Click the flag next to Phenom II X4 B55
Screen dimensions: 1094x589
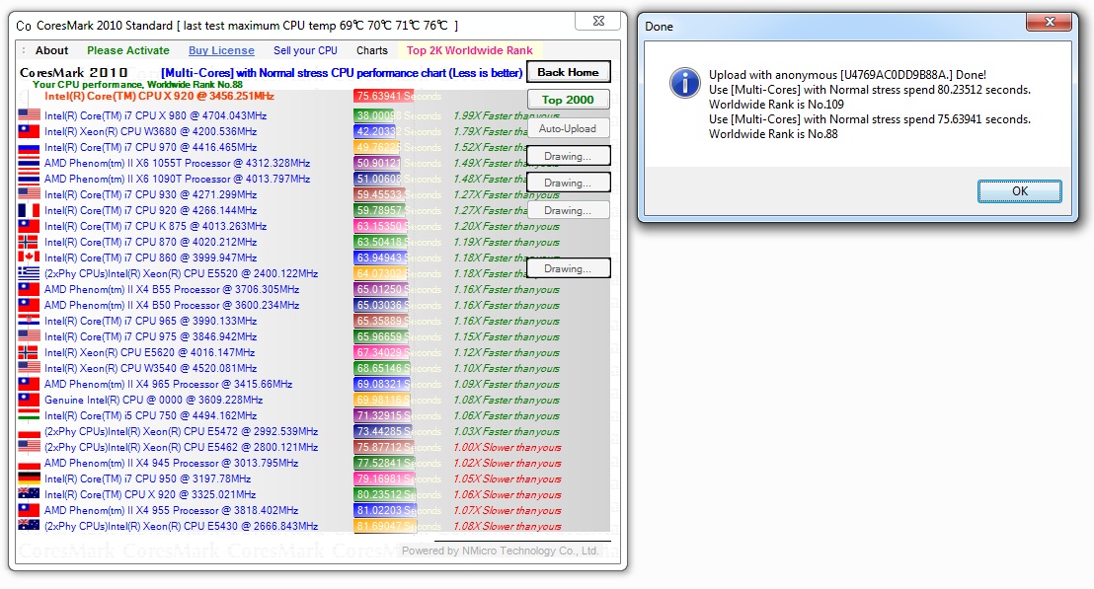pos(29,289)
